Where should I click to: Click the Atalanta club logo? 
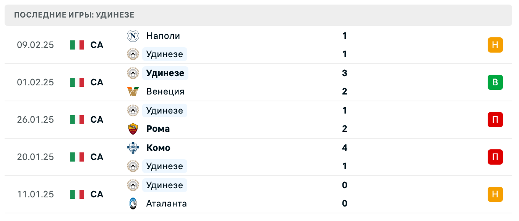pos(133,203)
